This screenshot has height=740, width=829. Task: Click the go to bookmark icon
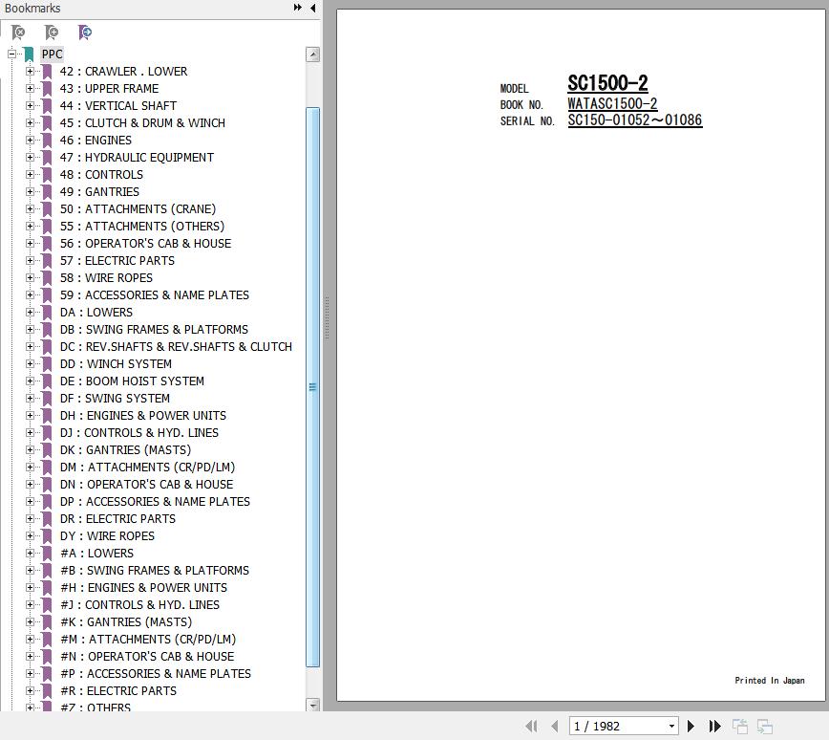(85, 33)
